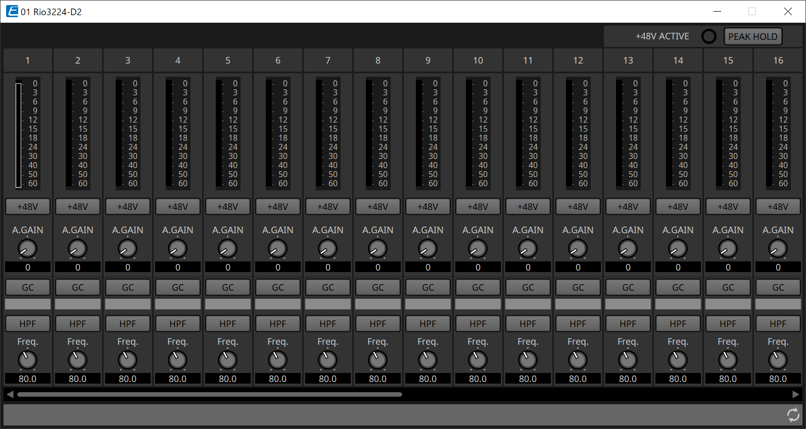This screenshot has width=806, height=429.
Task: Toggle GC on channel 4
Action: click(x=178, y=287)
